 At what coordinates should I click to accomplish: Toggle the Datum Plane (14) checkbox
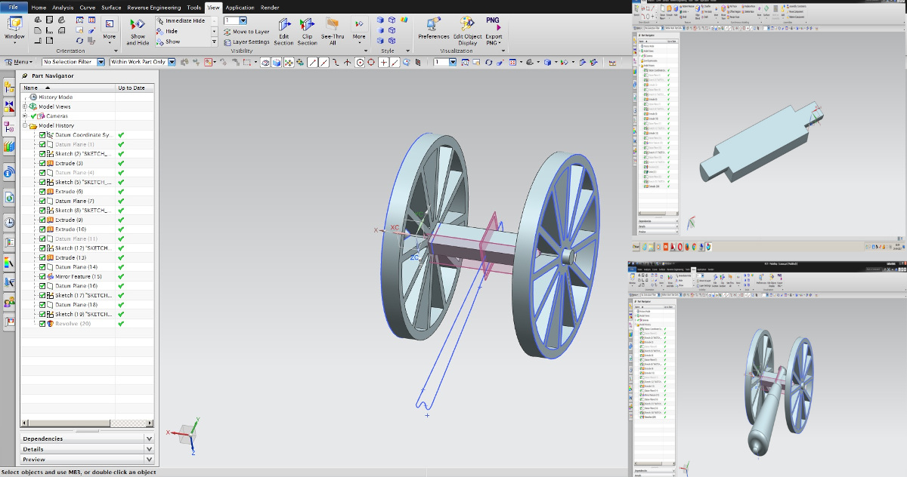42,267
